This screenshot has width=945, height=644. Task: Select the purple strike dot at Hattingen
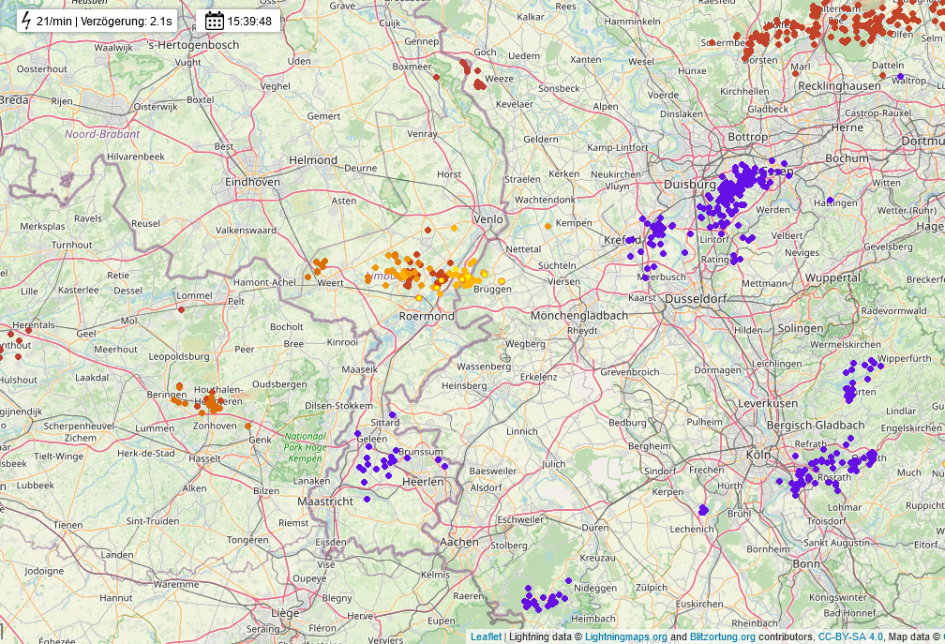(830, 200)
